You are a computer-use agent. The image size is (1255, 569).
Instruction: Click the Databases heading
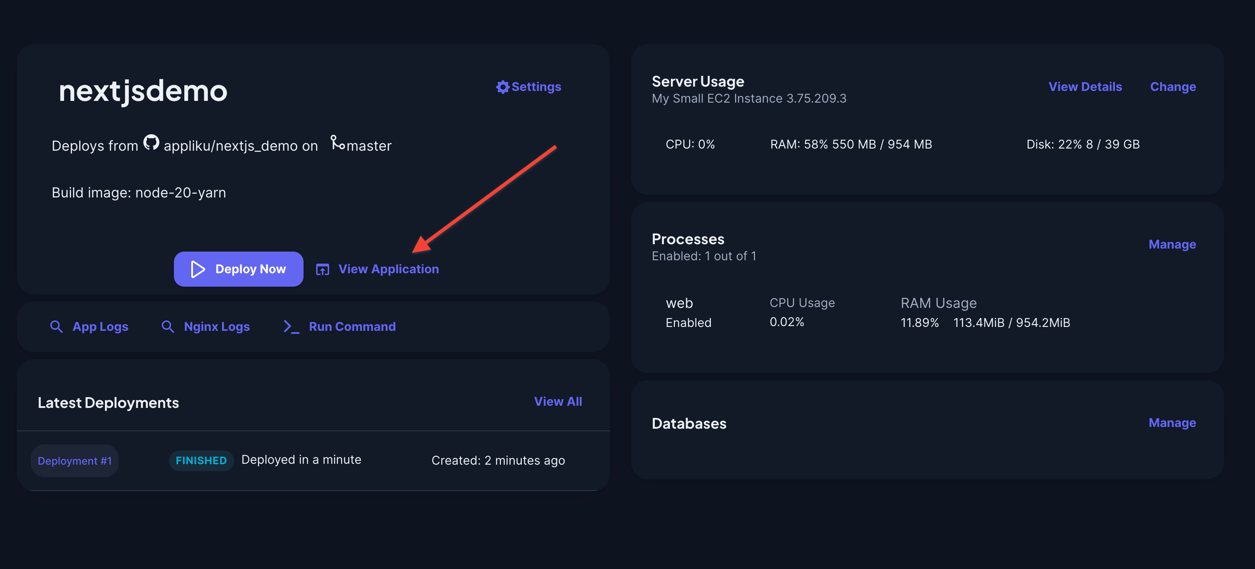[x=689, y=423]
